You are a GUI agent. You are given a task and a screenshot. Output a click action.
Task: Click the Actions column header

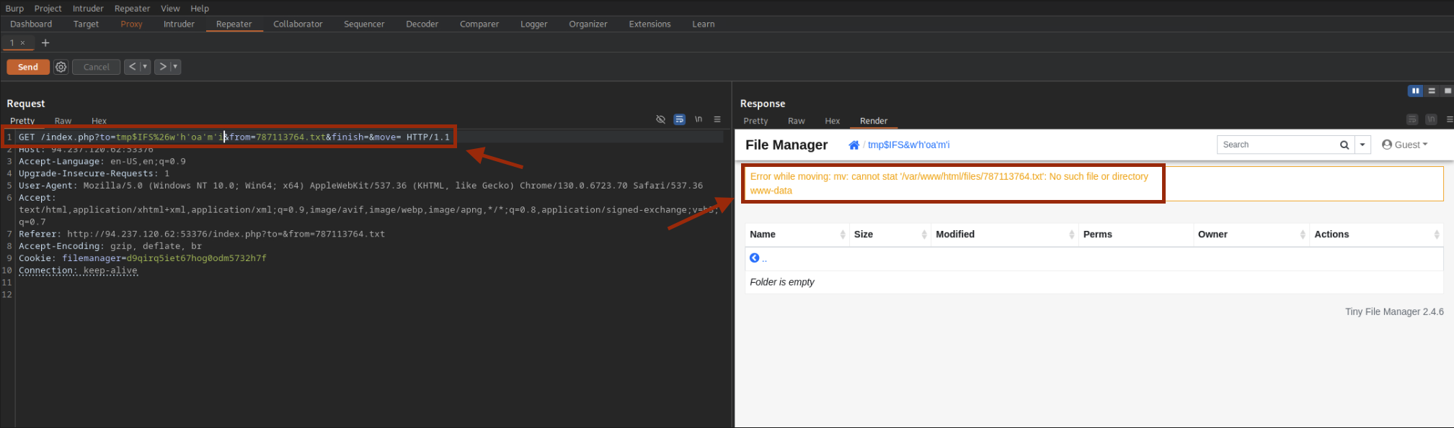click(x=1377, y=235)
